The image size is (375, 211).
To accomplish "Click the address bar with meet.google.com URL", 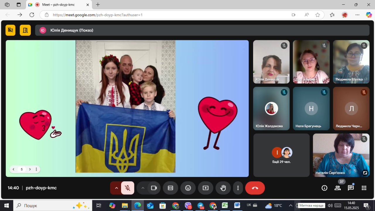I will coord(182,15).
